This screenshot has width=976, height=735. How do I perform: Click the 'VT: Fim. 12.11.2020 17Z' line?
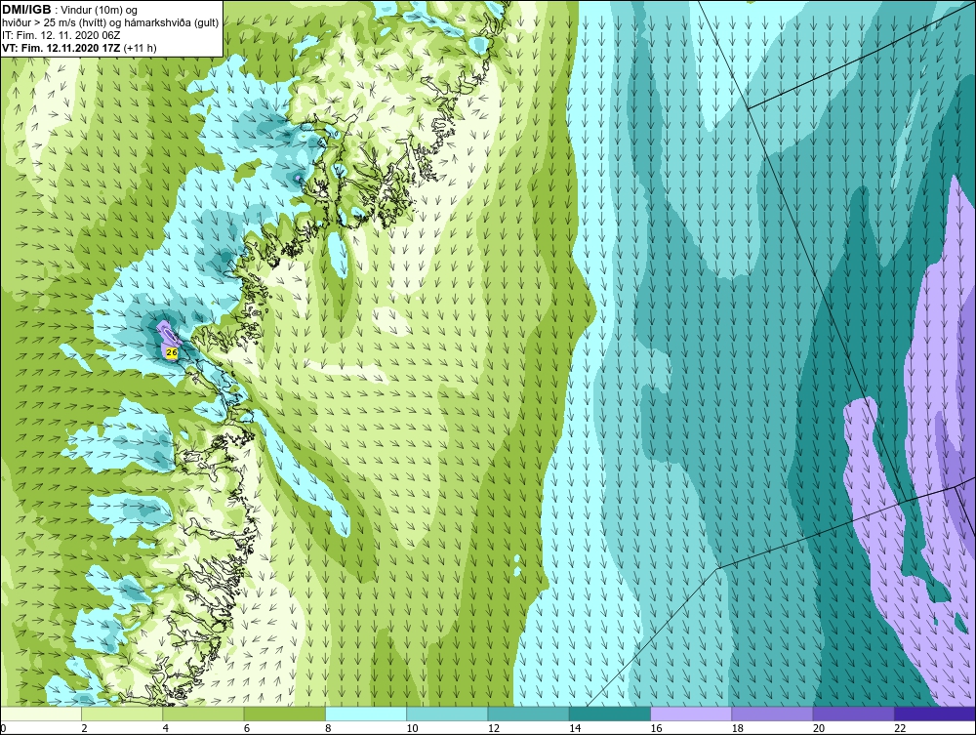(x=61, y=48)
